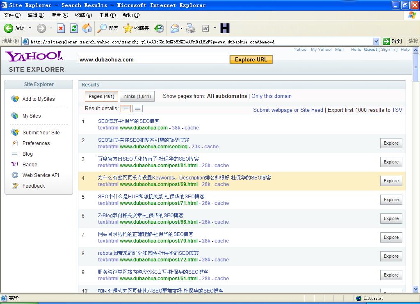420x304 pixels.
Task: Expand the Mail button dropdown arrow
Action: click(x=182, y=28)
